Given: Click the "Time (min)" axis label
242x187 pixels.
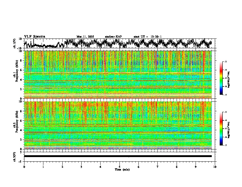Looking at the screenshot, I should pyautogui.click(x=122, y=170).
